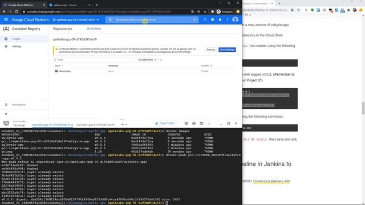The width and height of the screenshot is (365, 205).
Task: Open Marketplace from the sidebar
Action: tap(19, 105)
